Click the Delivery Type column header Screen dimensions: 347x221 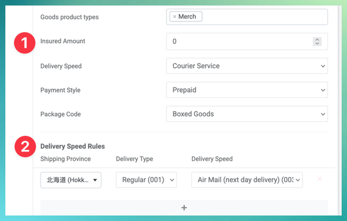coord(134,159)
